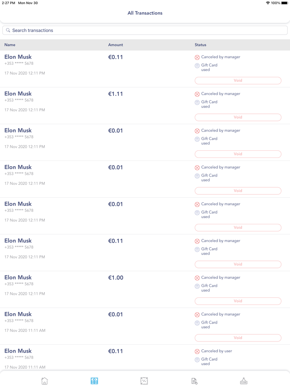Tap the battery indicator in status bar
The image size is (290, 388).
tap(285, 3)
